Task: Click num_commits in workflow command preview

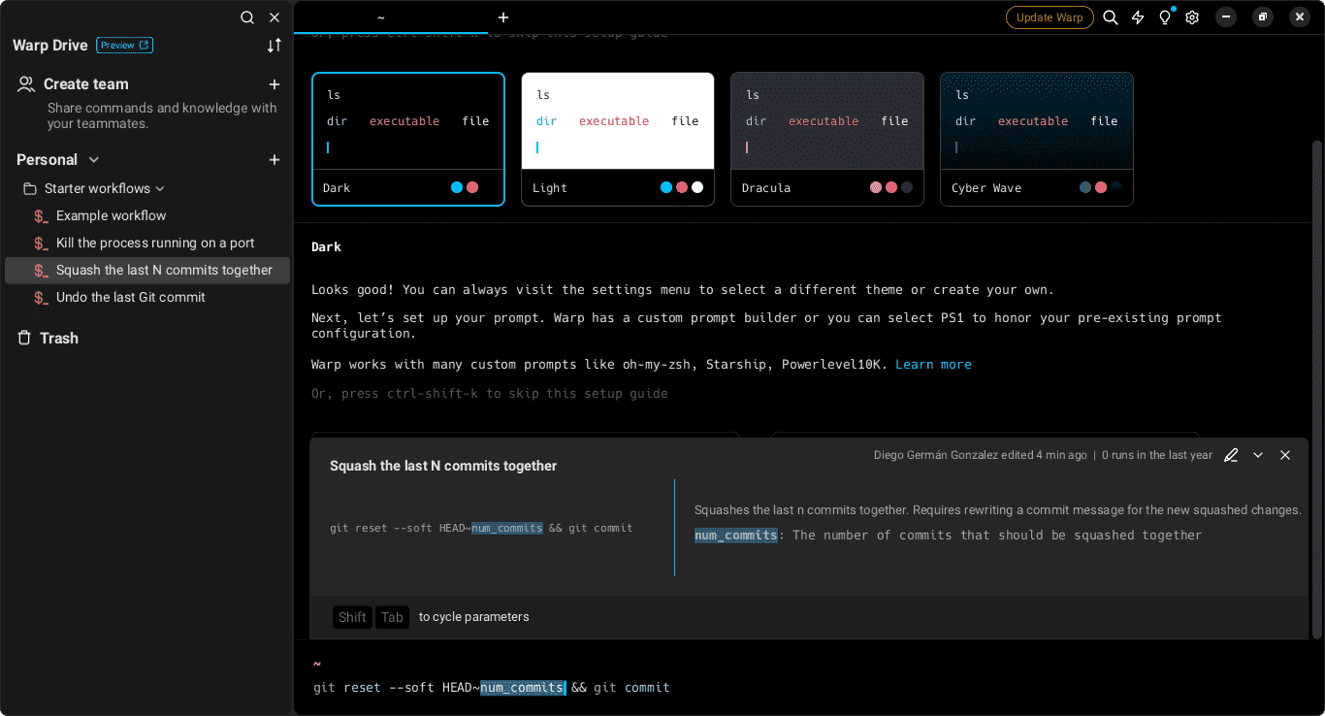Action: pos(507,528)
